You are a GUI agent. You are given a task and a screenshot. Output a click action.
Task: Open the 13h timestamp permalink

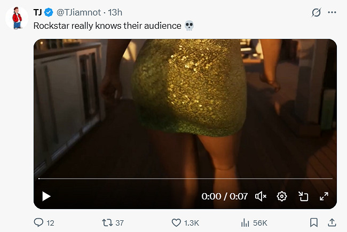pos(115,12)
